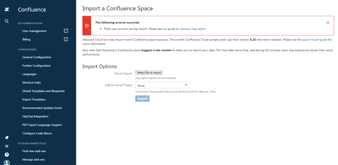The image size is (338, 165).
Task: Open HipChat Integration settings
Action: click(x=35, y=117)
